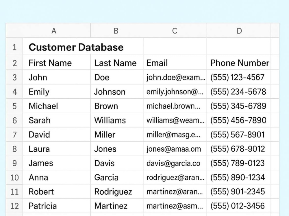The width and height of the screenshot is (289, 216).
Task: Select the cell containing Davis
Action: pyautogui.click(x=117, y=163)
